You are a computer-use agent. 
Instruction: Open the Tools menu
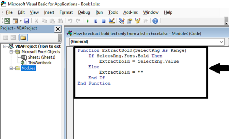click(113, 12)
